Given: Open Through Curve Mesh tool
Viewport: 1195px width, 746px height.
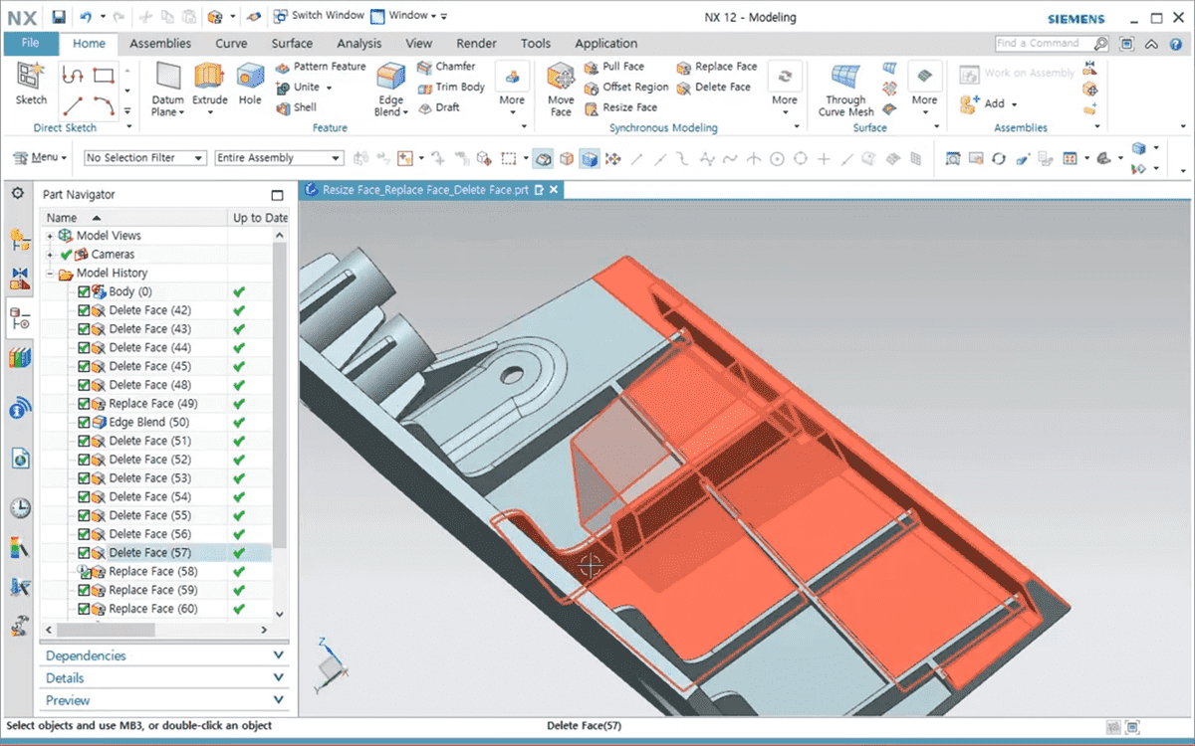Looking at the screenshot, I should 845,92.
